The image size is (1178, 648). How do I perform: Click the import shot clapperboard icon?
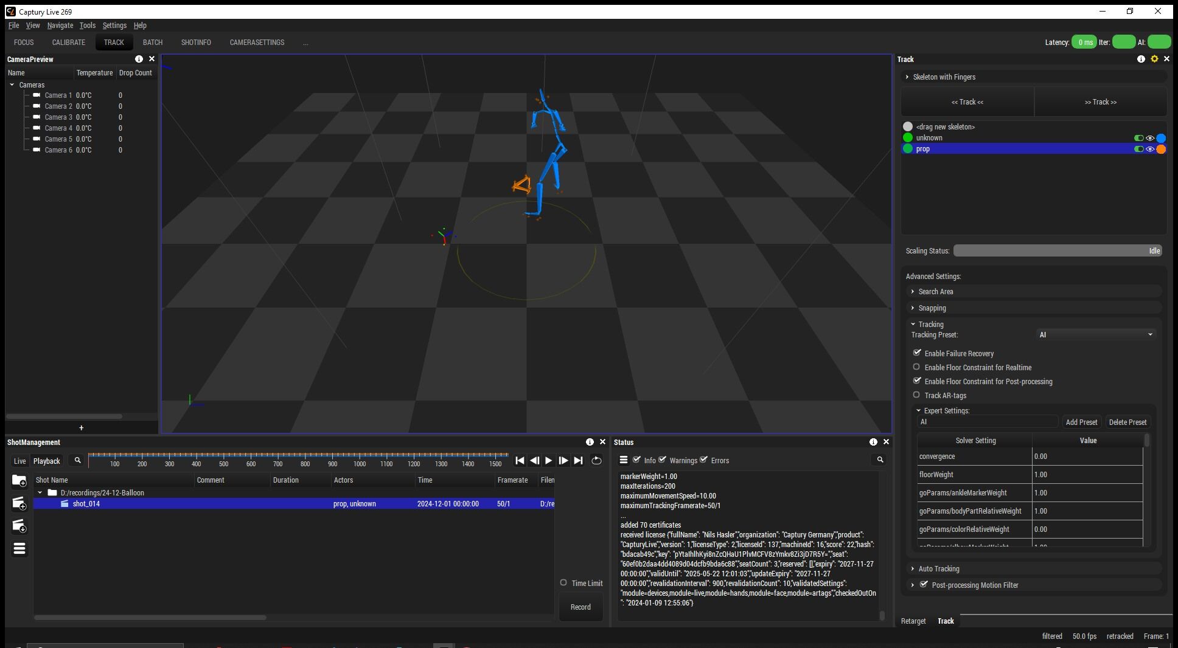coord(19,526)
